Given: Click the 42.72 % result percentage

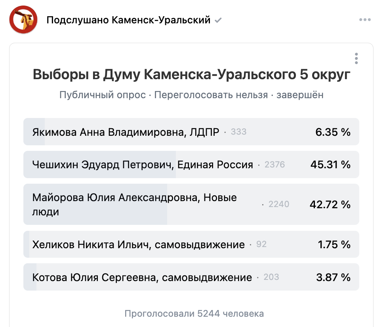Looking at the screenshot, I should click(x=330, y=204).
